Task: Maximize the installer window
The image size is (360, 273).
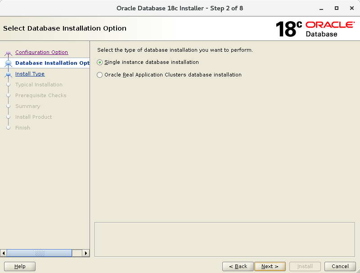Action: (x=336, y=8)
